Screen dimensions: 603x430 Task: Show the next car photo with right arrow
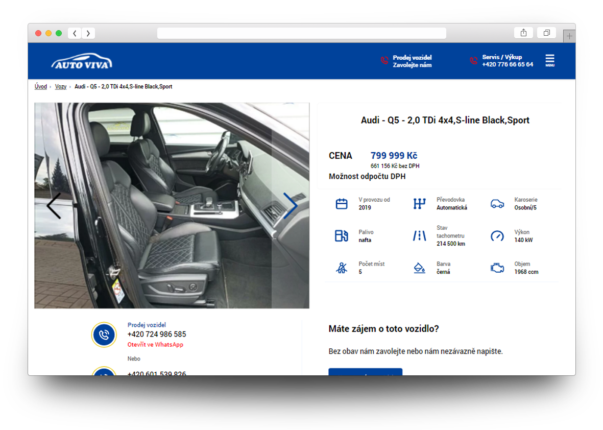[x=291, y=206]
